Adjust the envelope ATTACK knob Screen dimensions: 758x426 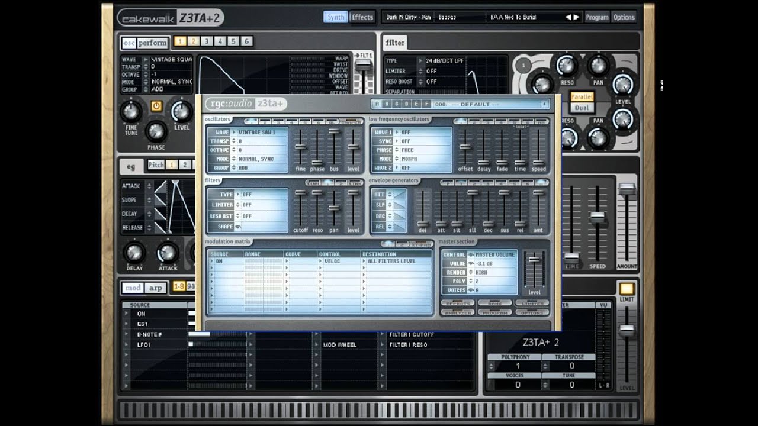(x=168, y=252)
